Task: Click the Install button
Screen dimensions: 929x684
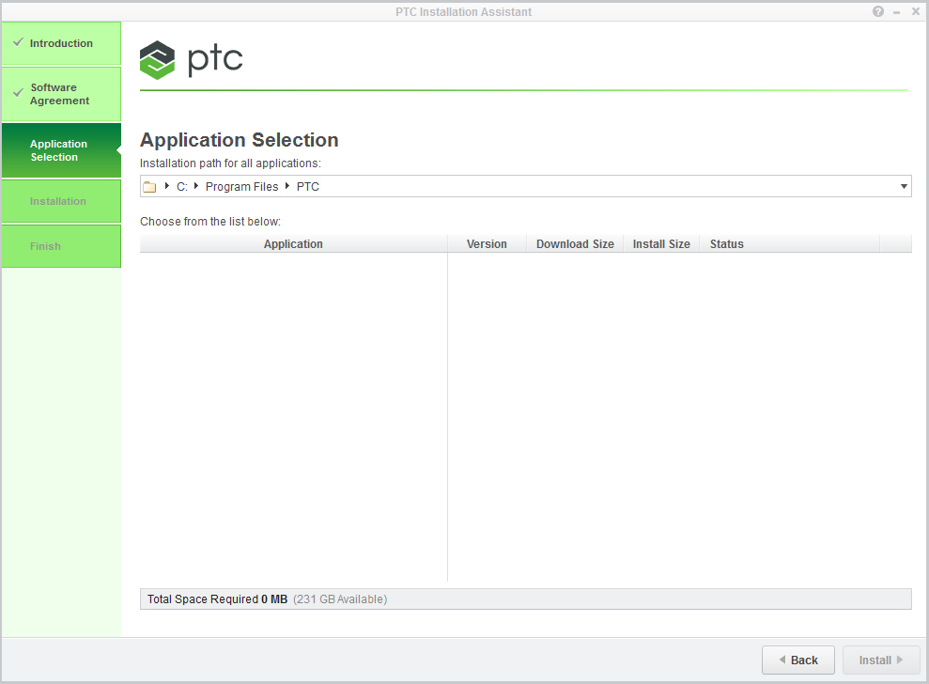Action: tap(881, 660)
